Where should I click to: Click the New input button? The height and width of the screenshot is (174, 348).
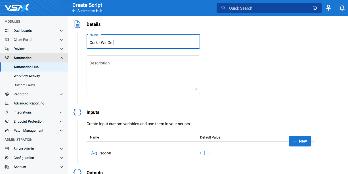tap(300, 141)
